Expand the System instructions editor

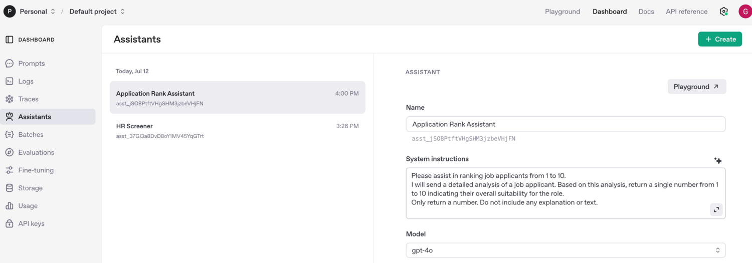tap(716, 209)
